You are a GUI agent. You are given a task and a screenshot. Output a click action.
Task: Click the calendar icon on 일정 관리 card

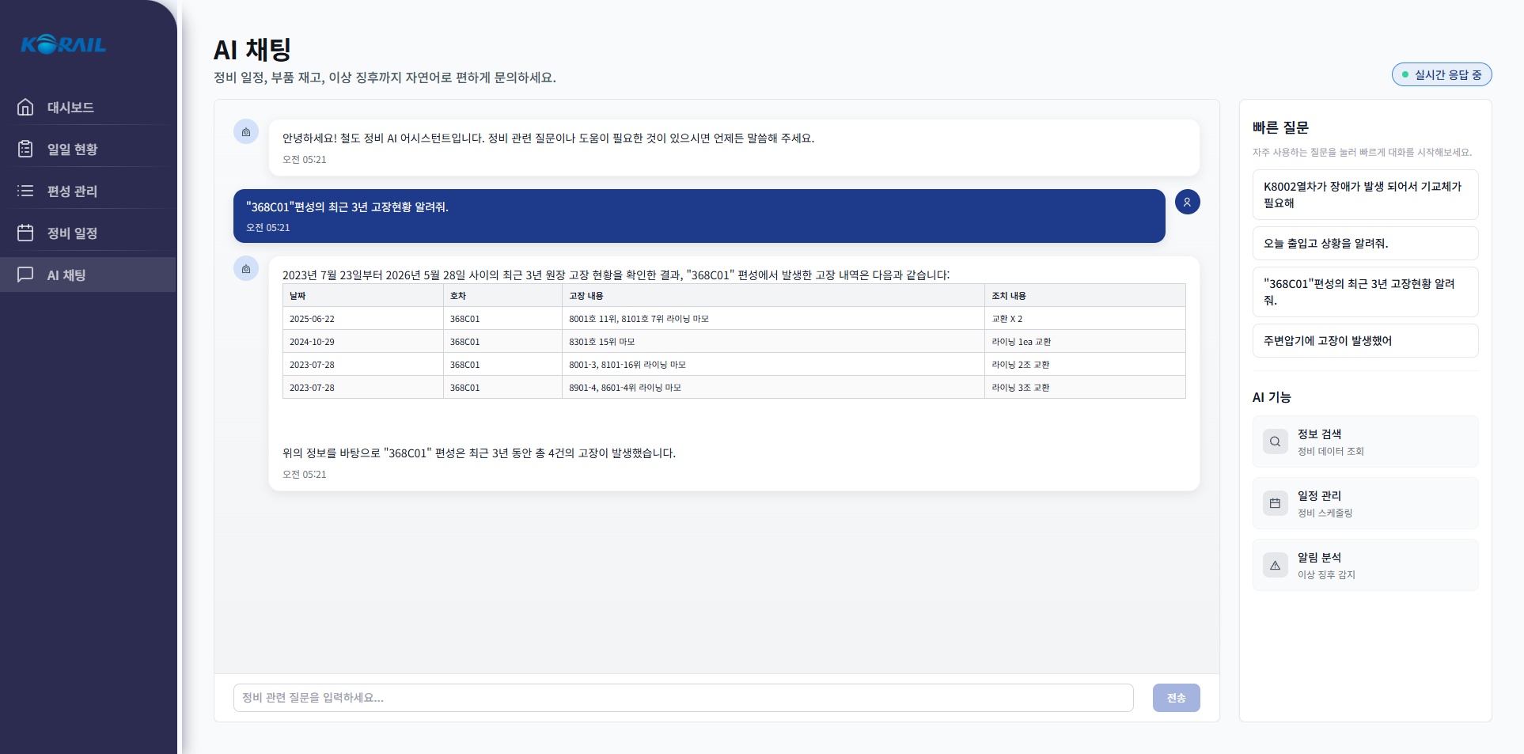pyautogui.click(x=1275, y=503)
